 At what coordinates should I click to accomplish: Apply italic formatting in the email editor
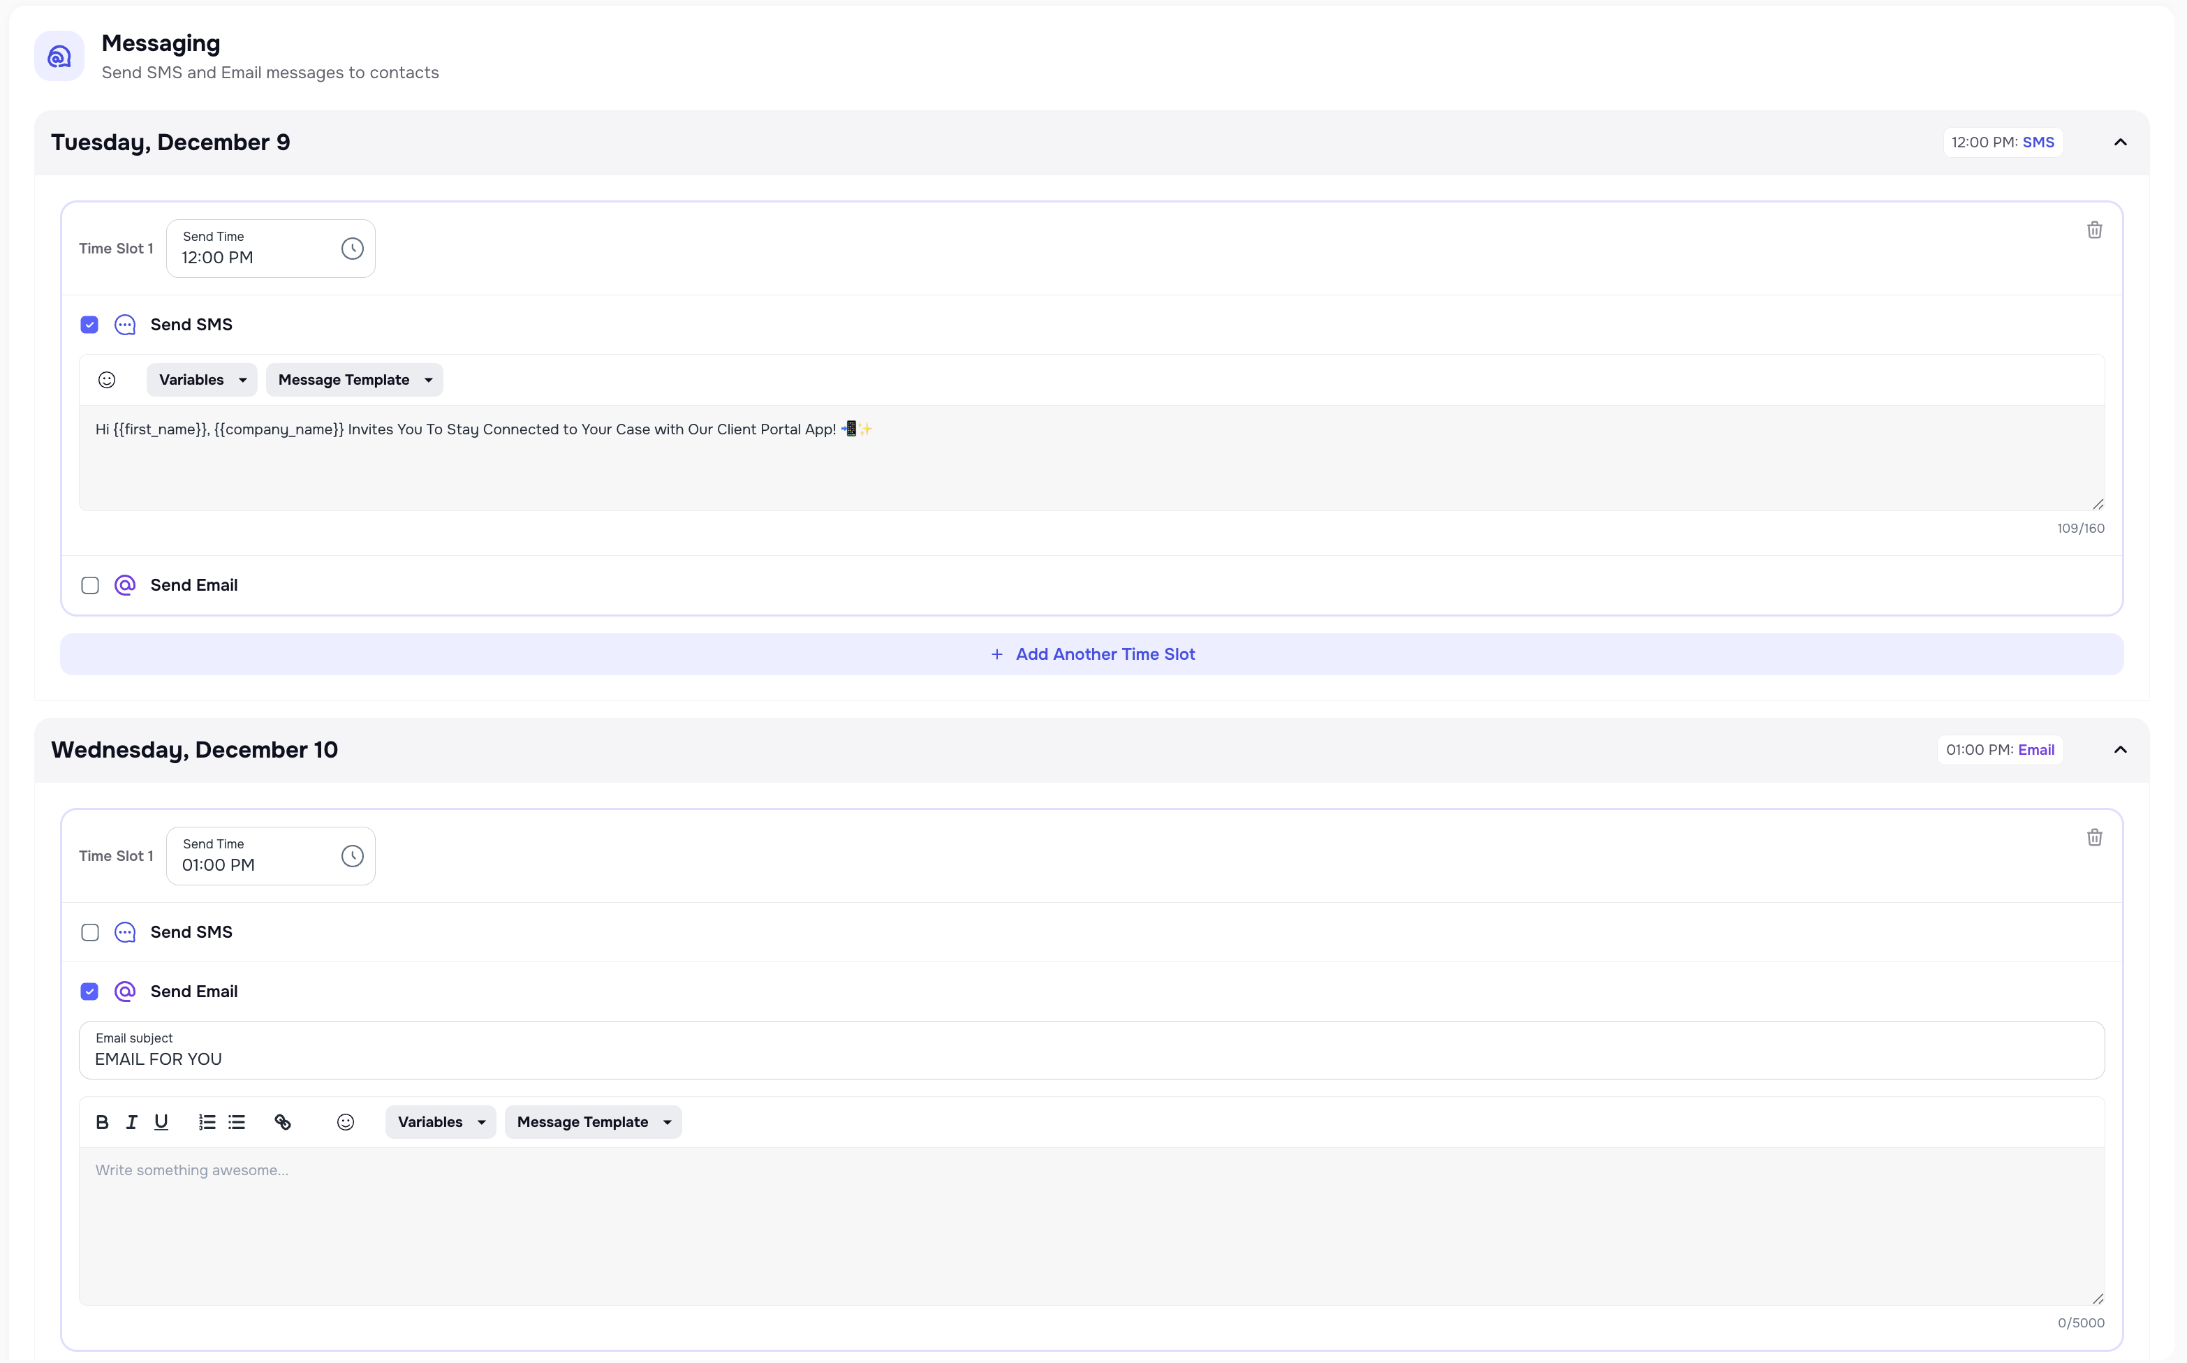click(x=131, y=1121)
